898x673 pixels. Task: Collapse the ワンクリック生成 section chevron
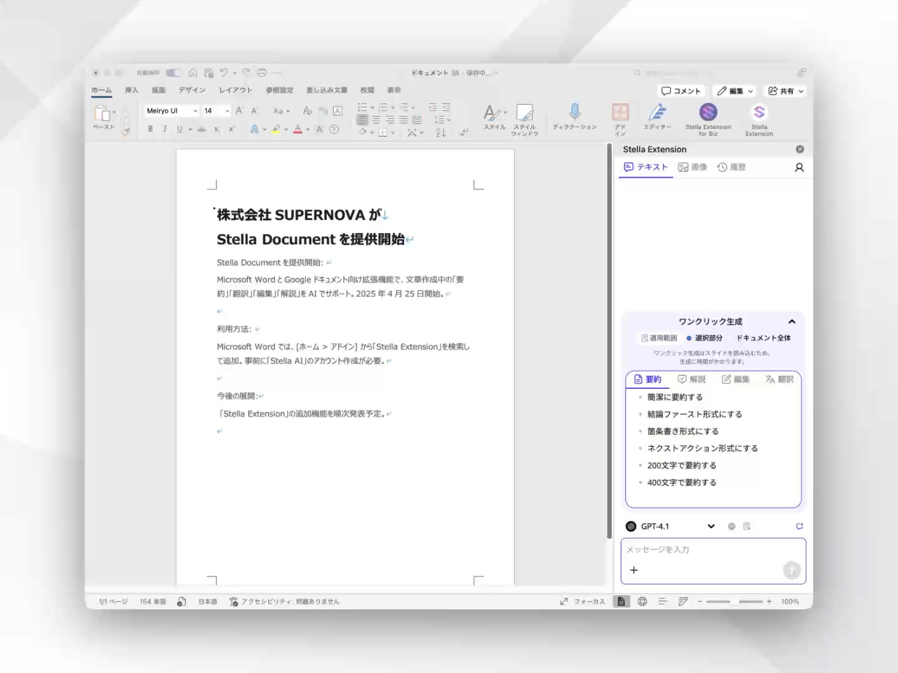(792, 322)
